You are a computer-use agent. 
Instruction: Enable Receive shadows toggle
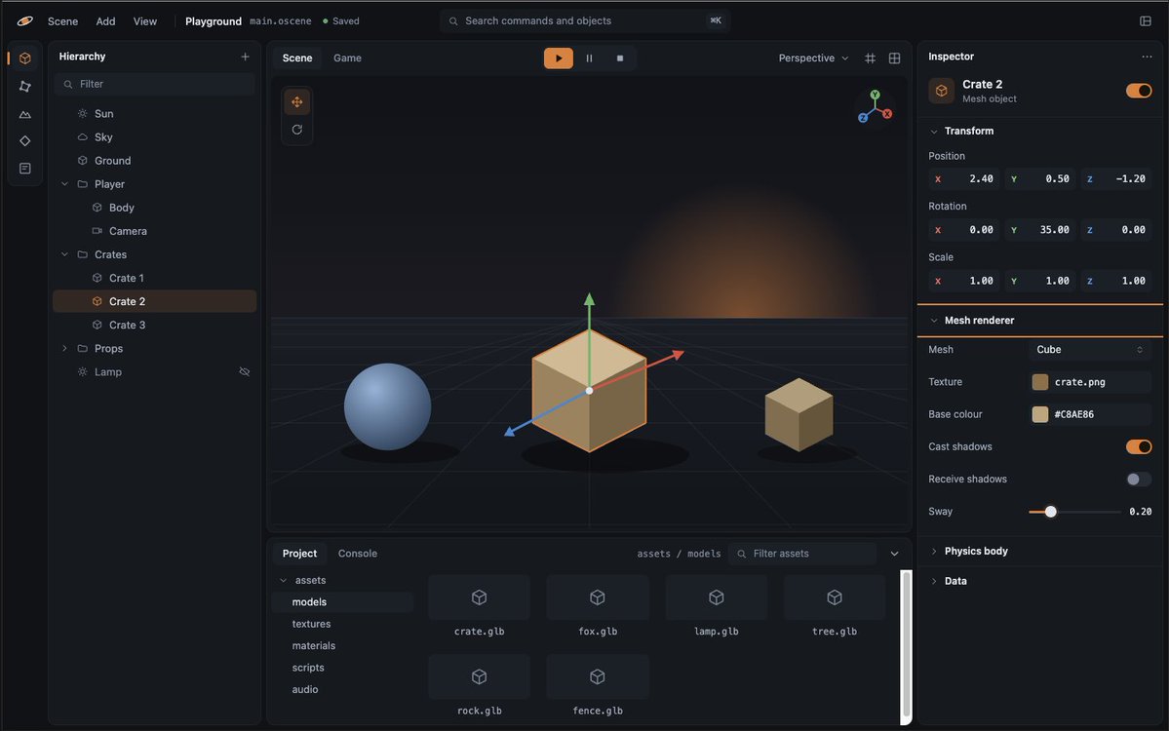click(1139, 480)
